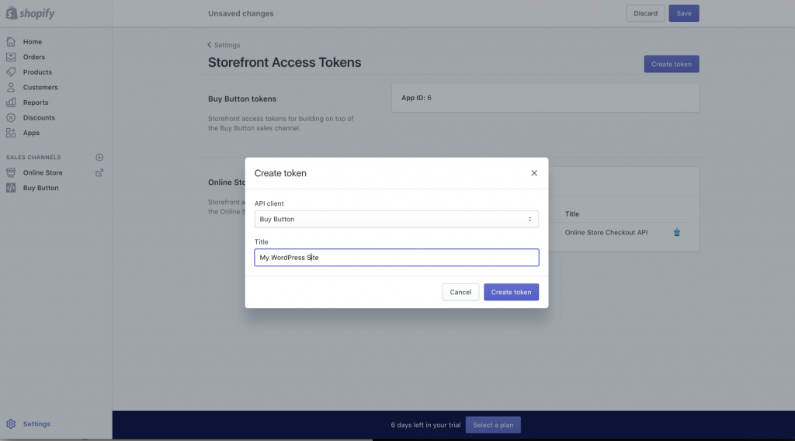This screenshot has height=441, width=795.
Task: Click the Apps grid icon
Action: click(11, 133)
